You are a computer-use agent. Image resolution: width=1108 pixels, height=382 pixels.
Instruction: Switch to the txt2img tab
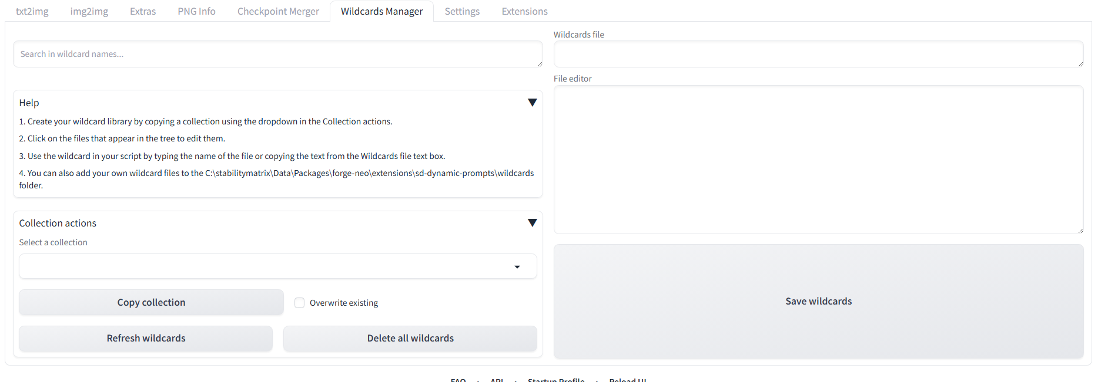point(32,11)
